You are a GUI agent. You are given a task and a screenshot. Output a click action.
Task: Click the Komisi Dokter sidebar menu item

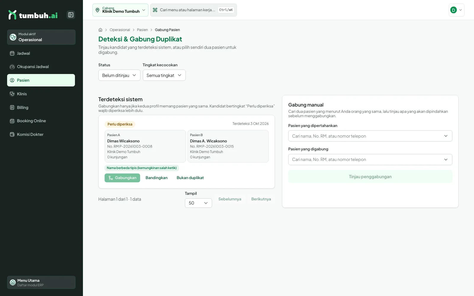(41, 134)
